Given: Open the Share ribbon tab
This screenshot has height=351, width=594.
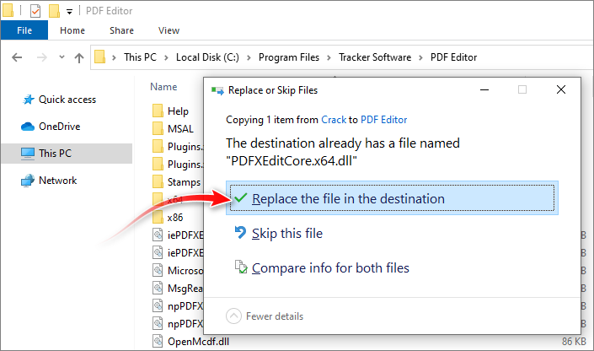Looking at the screenshot, I should click(x=121, y=30).
